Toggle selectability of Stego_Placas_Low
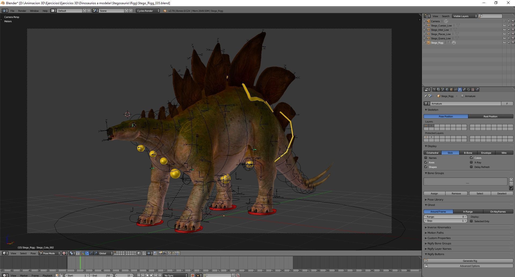The image size is (515, 277). (509, 34)
